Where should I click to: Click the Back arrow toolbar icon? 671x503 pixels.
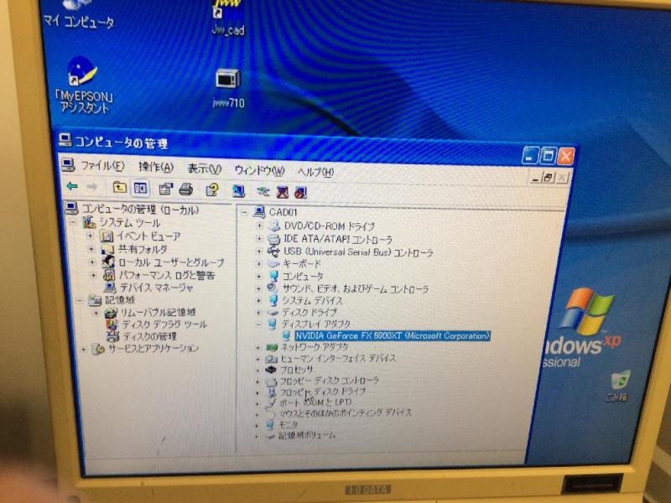pos(73,186)
